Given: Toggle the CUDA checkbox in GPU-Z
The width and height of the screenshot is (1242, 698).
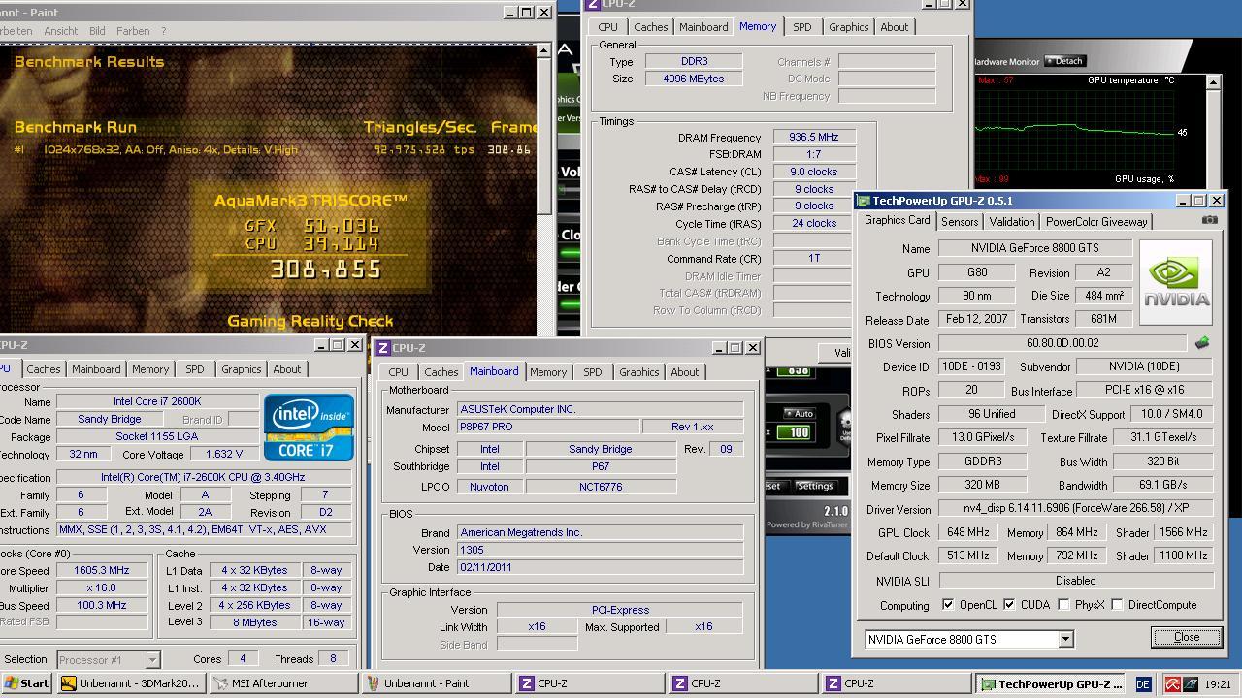Looking at the screenshot, I should (1009, 605).
